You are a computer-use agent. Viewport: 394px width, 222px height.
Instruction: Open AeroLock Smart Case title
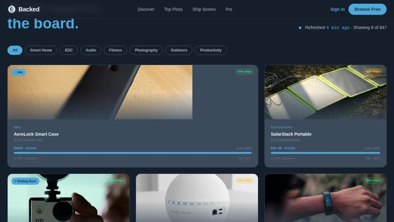(x=36, y=134)
